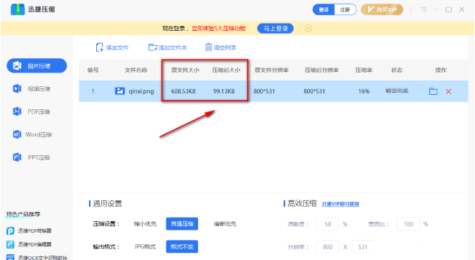Viewport: 475px width, 260px height.
Task: Open 迅捷PDF编辑器 recommended product
Action: point(29,244)
